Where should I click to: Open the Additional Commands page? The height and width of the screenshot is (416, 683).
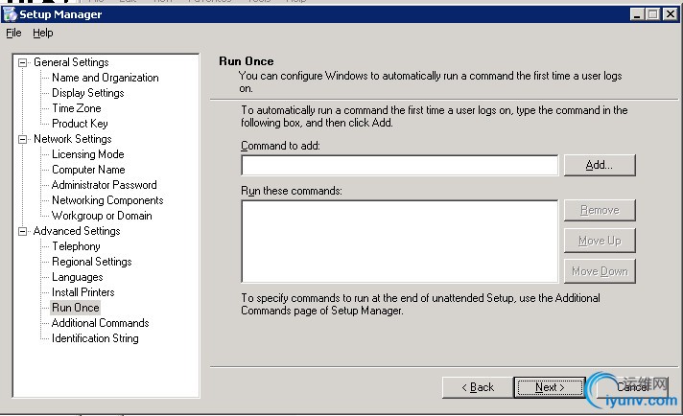[x=100, y=323]
